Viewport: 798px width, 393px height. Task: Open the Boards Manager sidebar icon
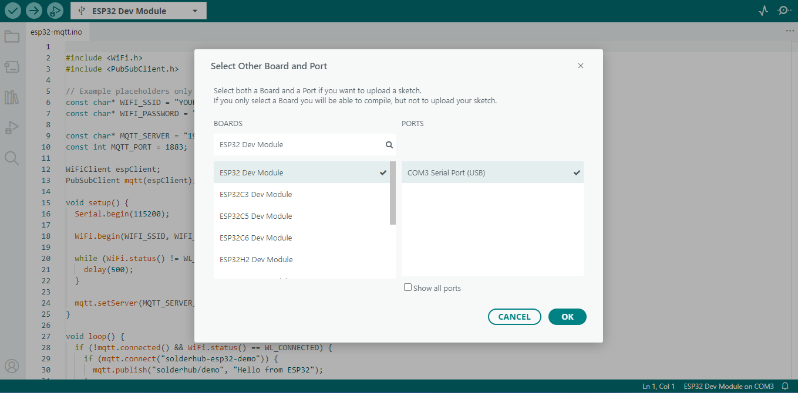[x=12, y=67]
